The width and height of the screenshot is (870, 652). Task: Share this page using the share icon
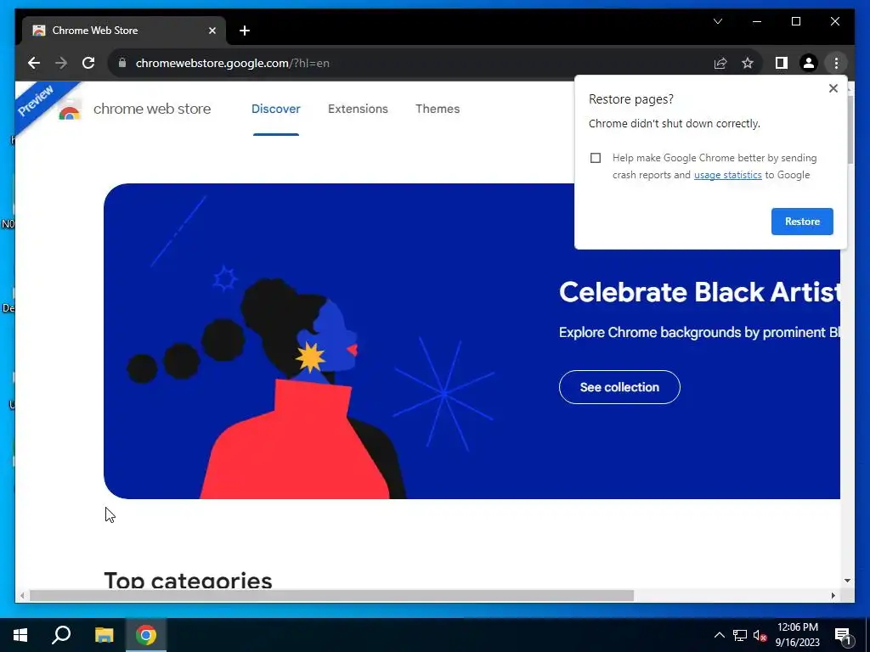(x=720, y=63)
